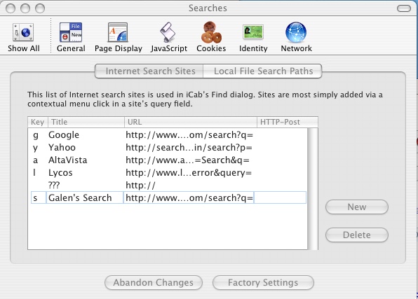Open the Network globe icon

pyautogui.click(x=296, y=32)
